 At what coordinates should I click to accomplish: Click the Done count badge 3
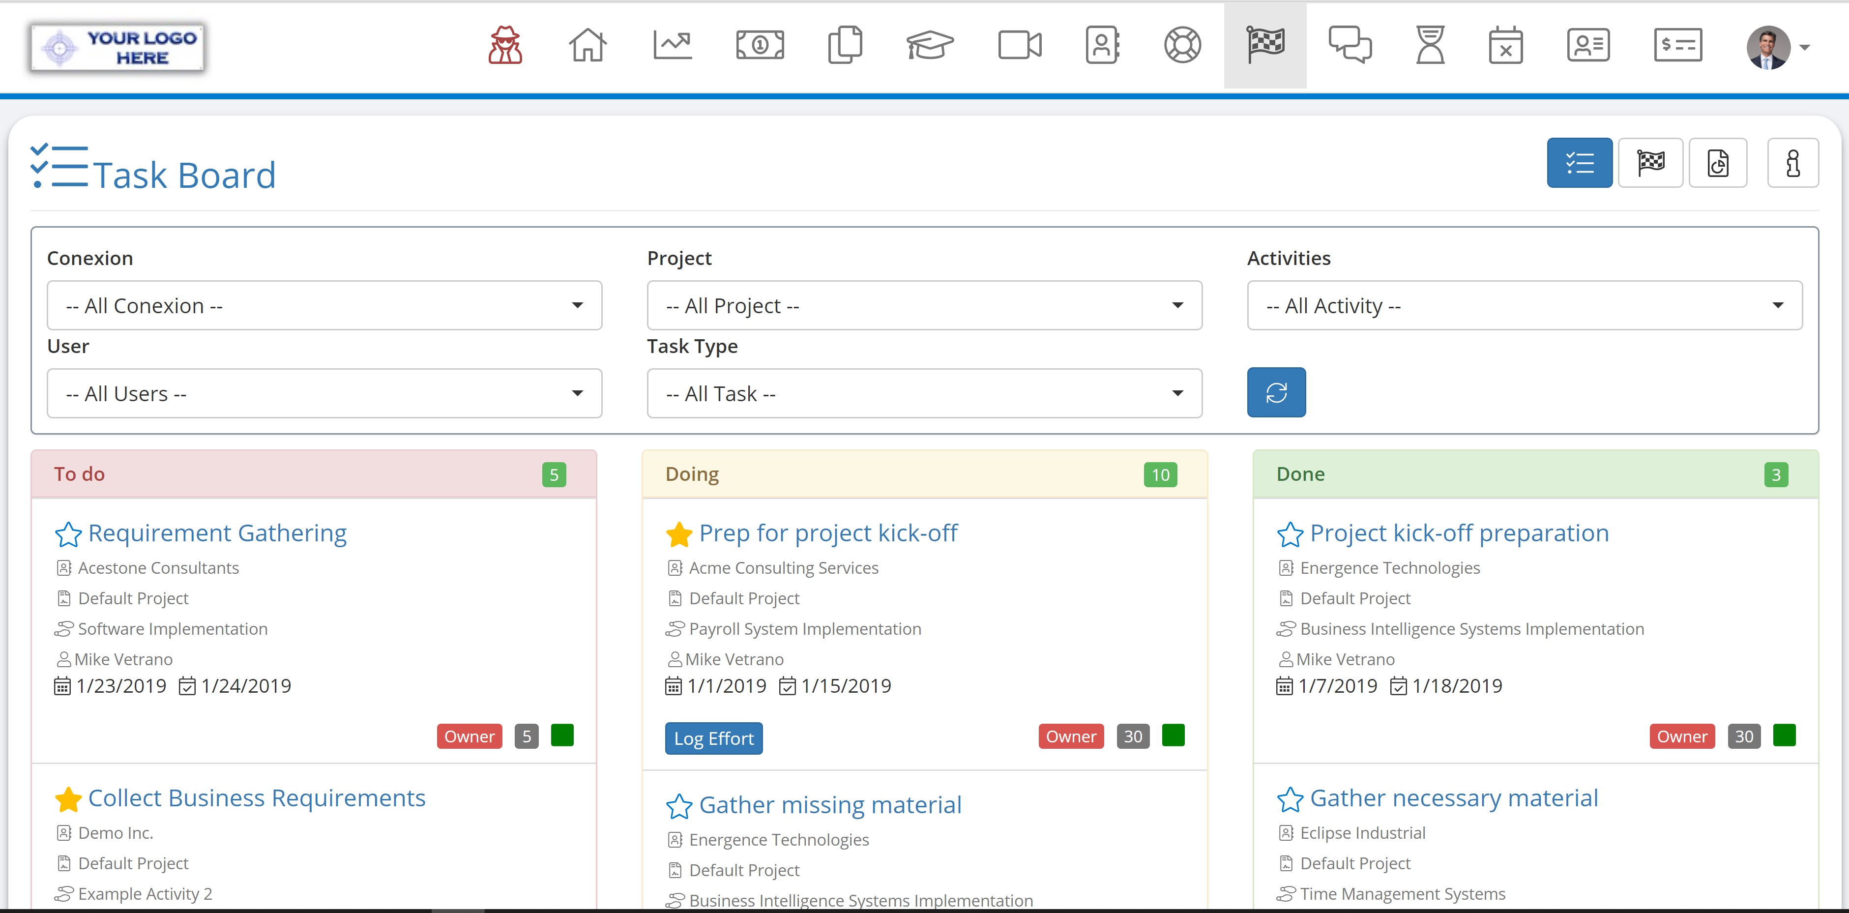click(1776, 475)
